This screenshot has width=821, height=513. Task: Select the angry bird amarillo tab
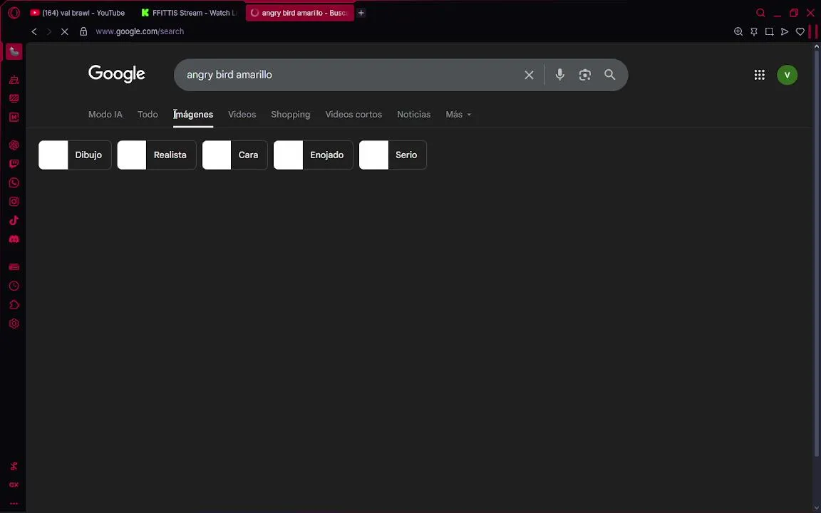299,13
